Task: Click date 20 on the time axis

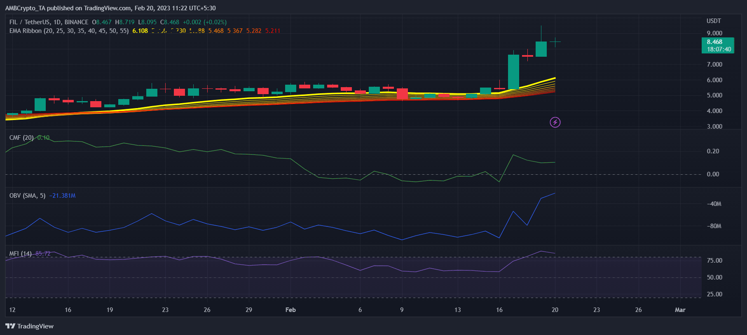Action: 555,310
